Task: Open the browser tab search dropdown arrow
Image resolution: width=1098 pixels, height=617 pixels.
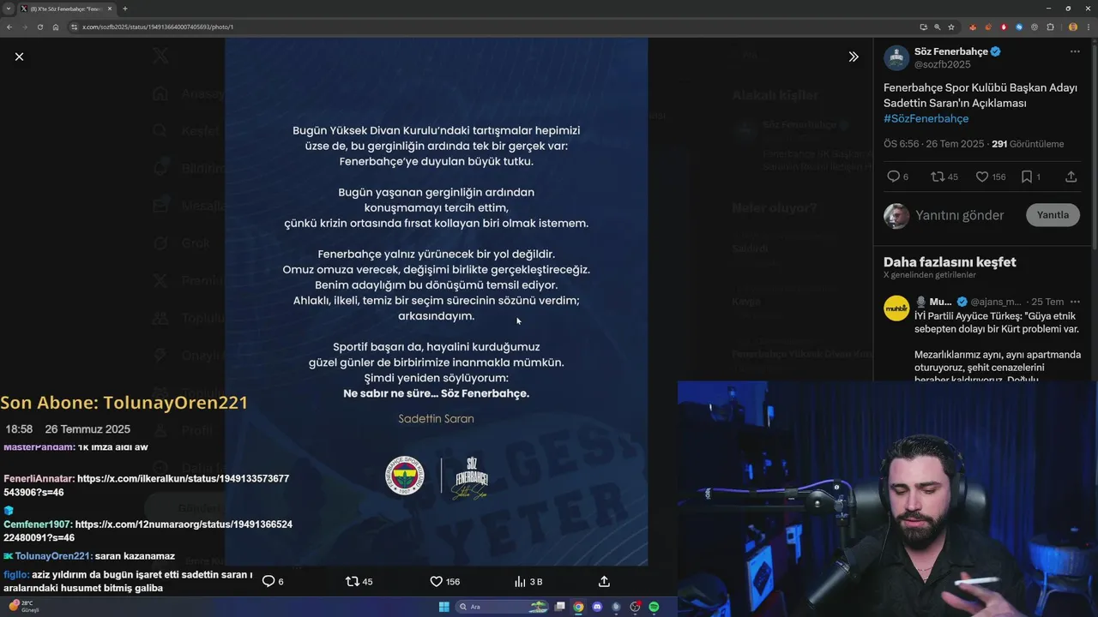Action: [x=9, y=9]
